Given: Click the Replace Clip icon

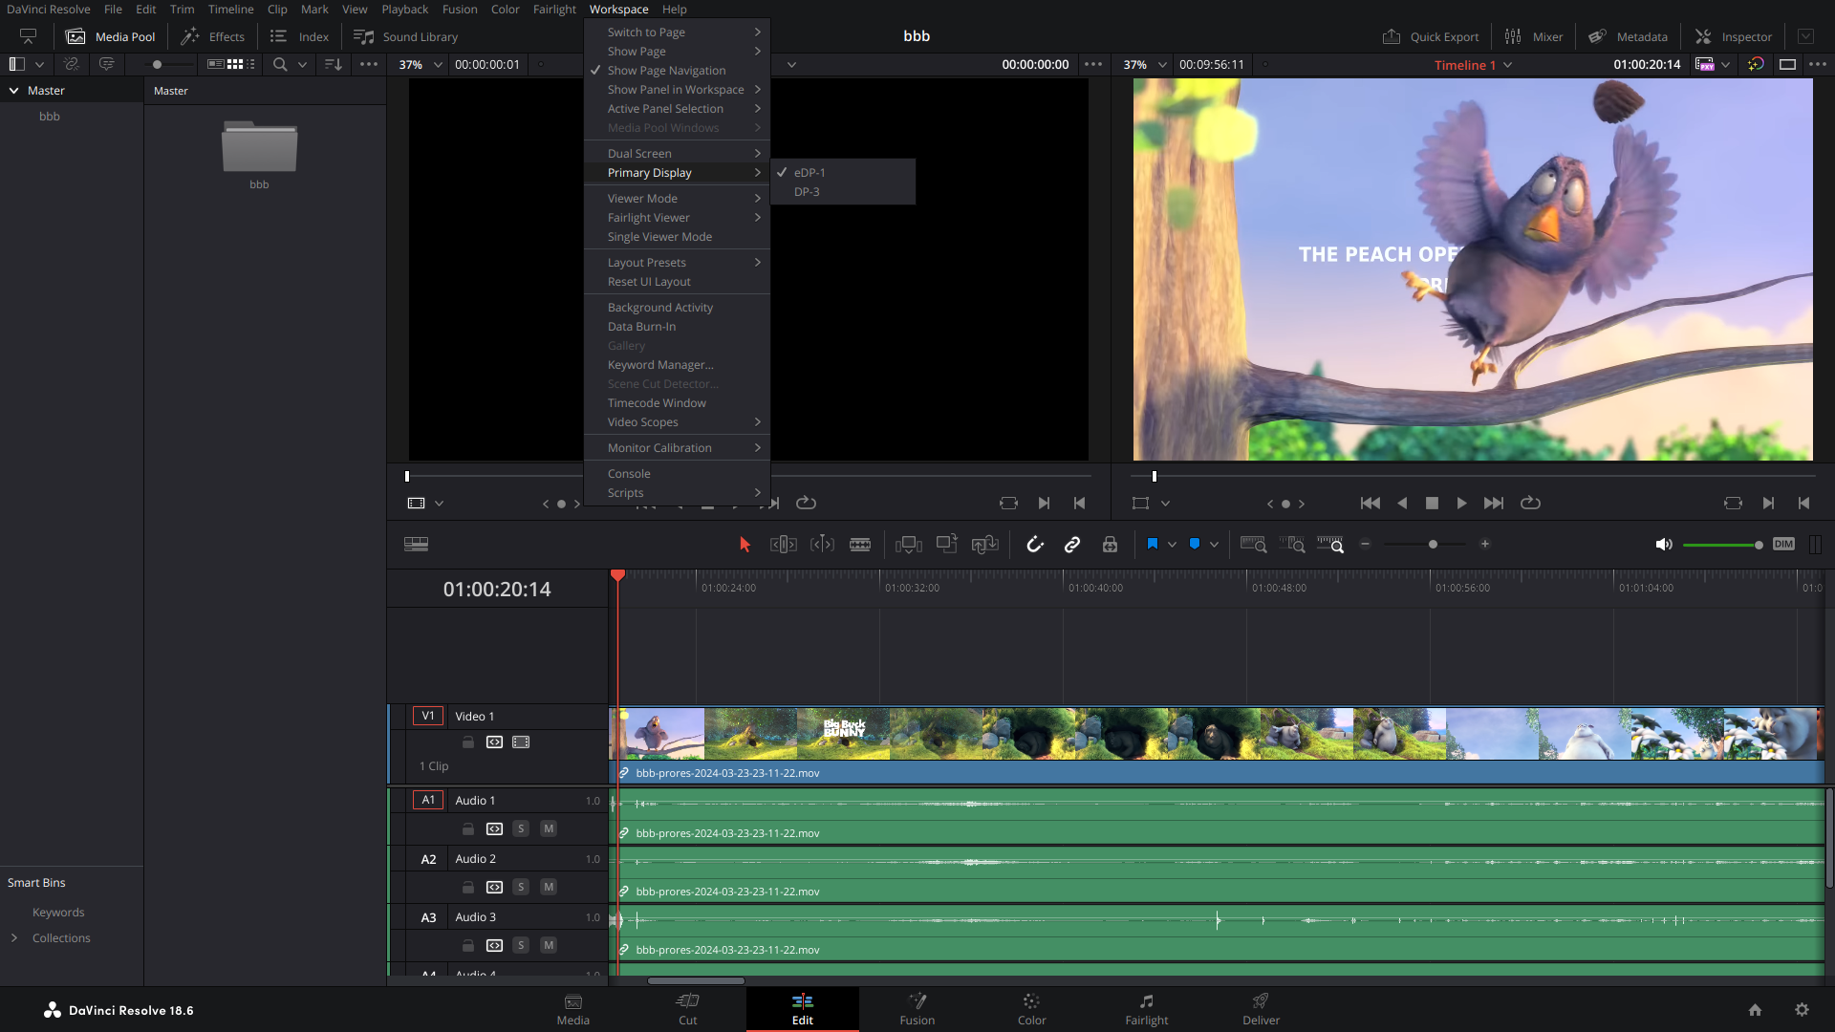Looking at the screenshot, I should tap(984, 545).
